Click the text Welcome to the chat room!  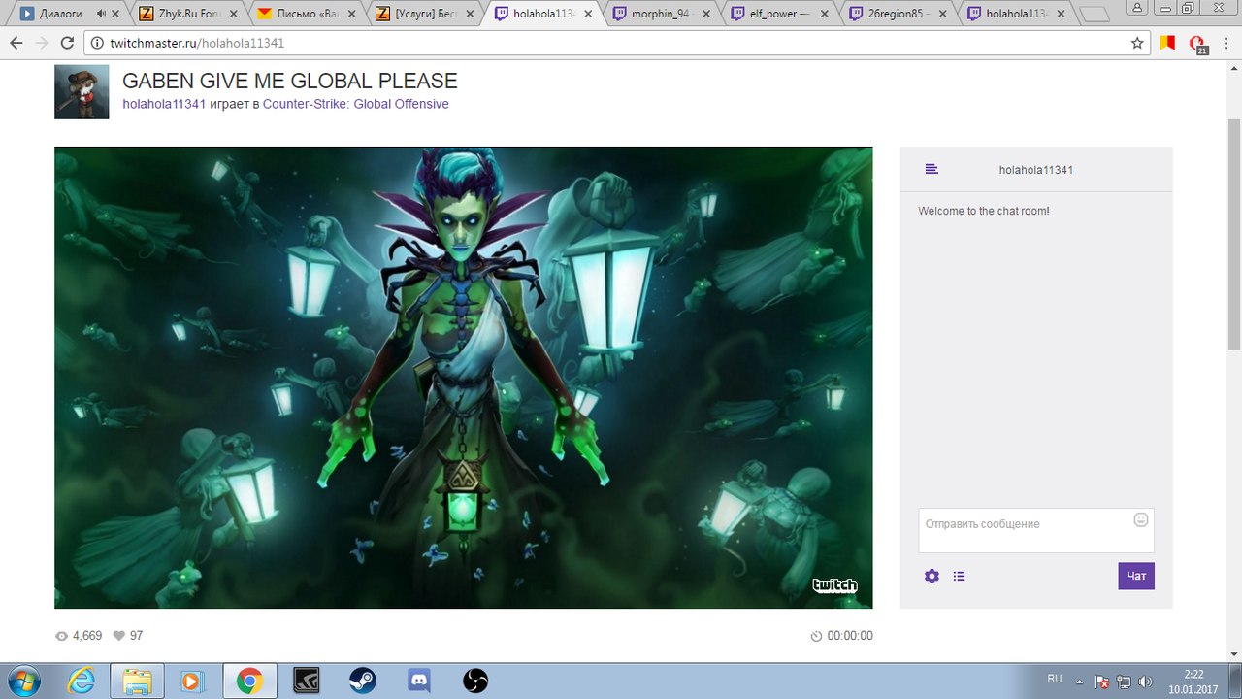pos(984,211)
